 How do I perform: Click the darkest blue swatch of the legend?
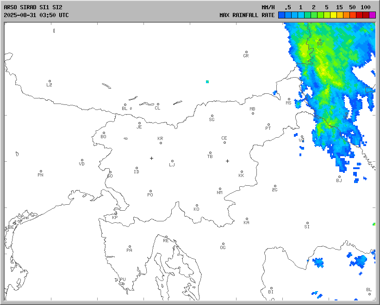tap(281, 15)
